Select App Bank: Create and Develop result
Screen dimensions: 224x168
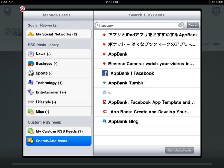147,112
